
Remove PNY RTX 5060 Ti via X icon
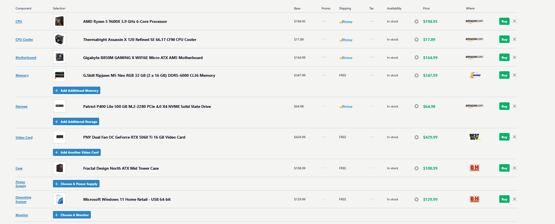coord(514,137)
